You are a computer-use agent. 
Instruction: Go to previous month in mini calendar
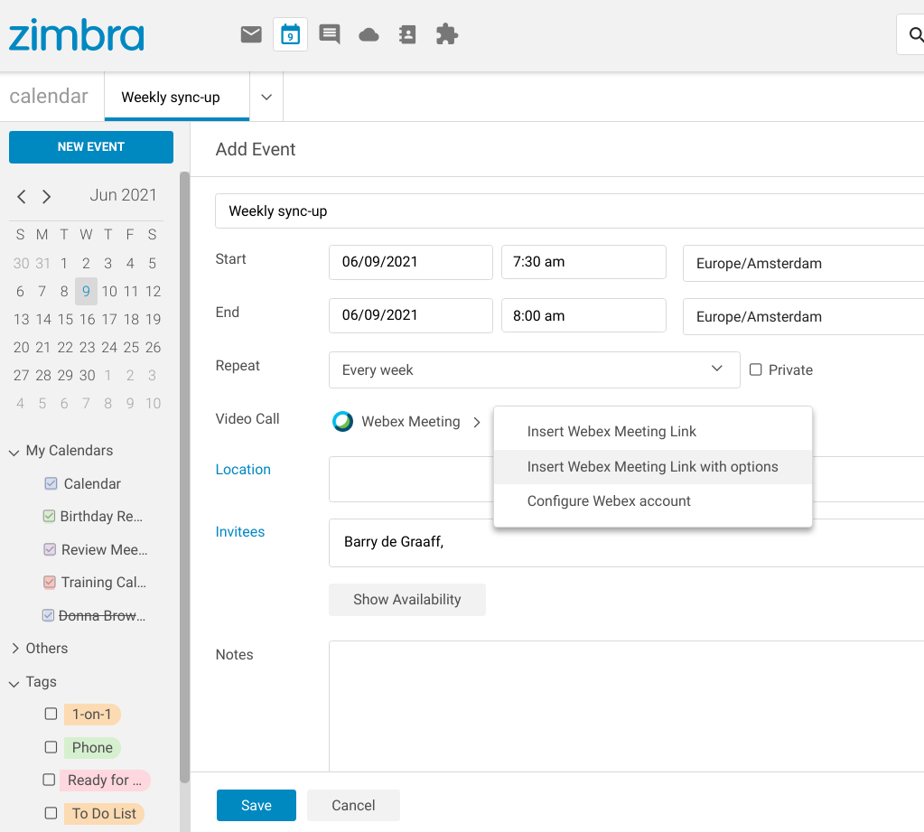(x=22, y=196)
